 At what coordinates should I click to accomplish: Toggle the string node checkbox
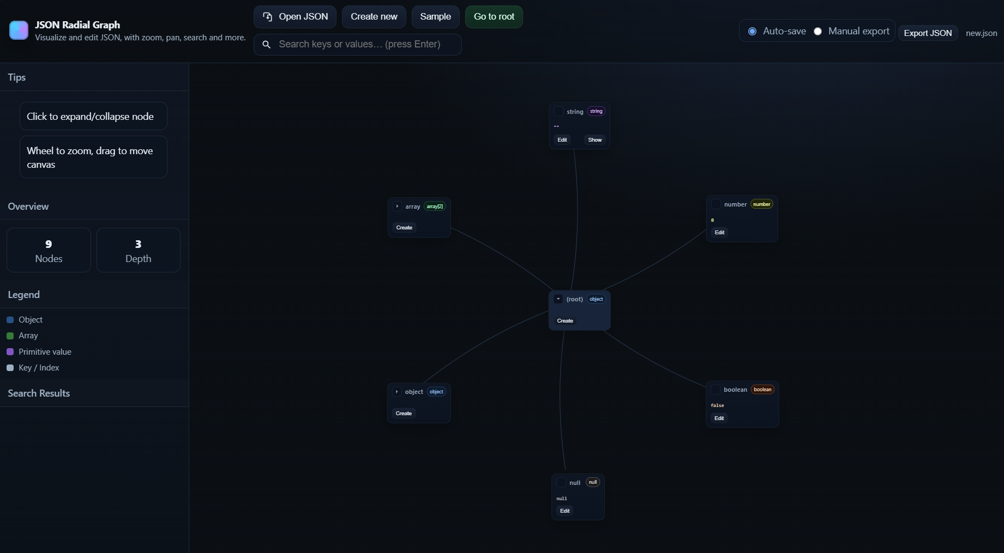pyautogui.click(x=558, y=112)
